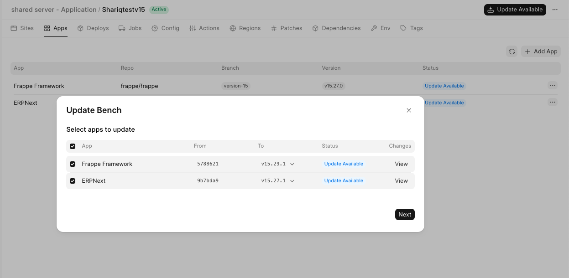Click the shared server breadcrumb link
Image resolution: width=569 pixels, height=278 pixels.
(53, 10)
